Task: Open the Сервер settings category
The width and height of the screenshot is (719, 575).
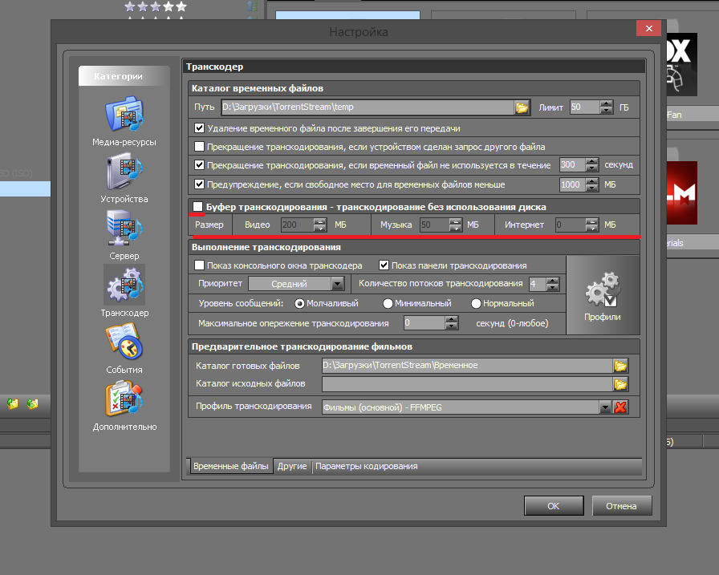Action: point(124,230)
